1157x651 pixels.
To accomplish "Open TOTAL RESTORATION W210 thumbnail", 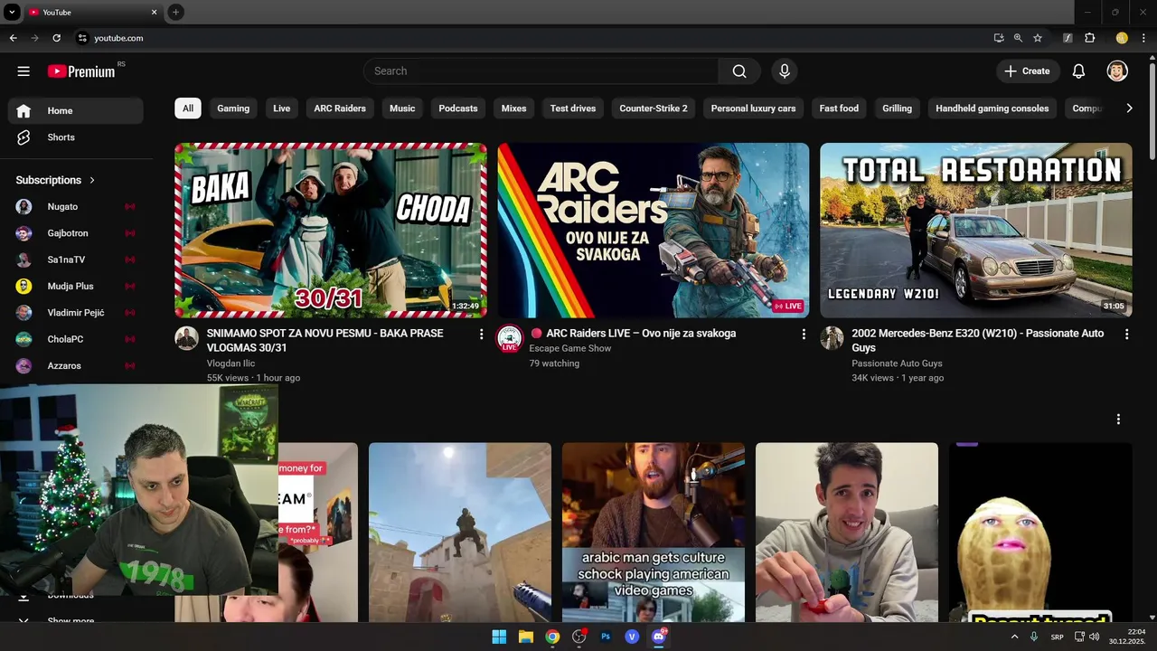I will point(976,230).
